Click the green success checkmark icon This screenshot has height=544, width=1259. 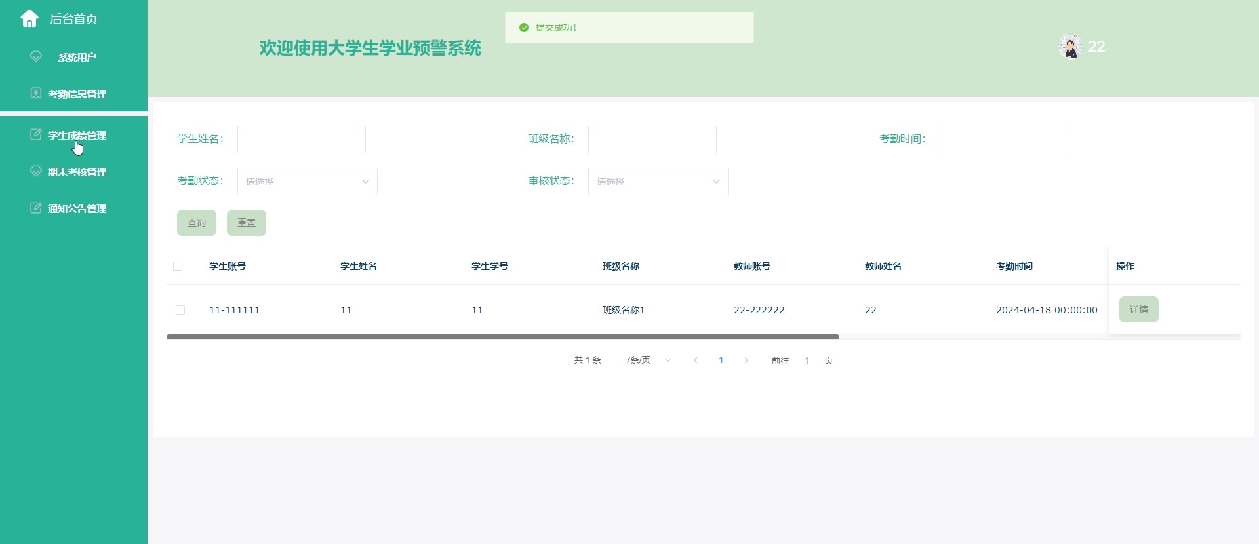[524, 28]
